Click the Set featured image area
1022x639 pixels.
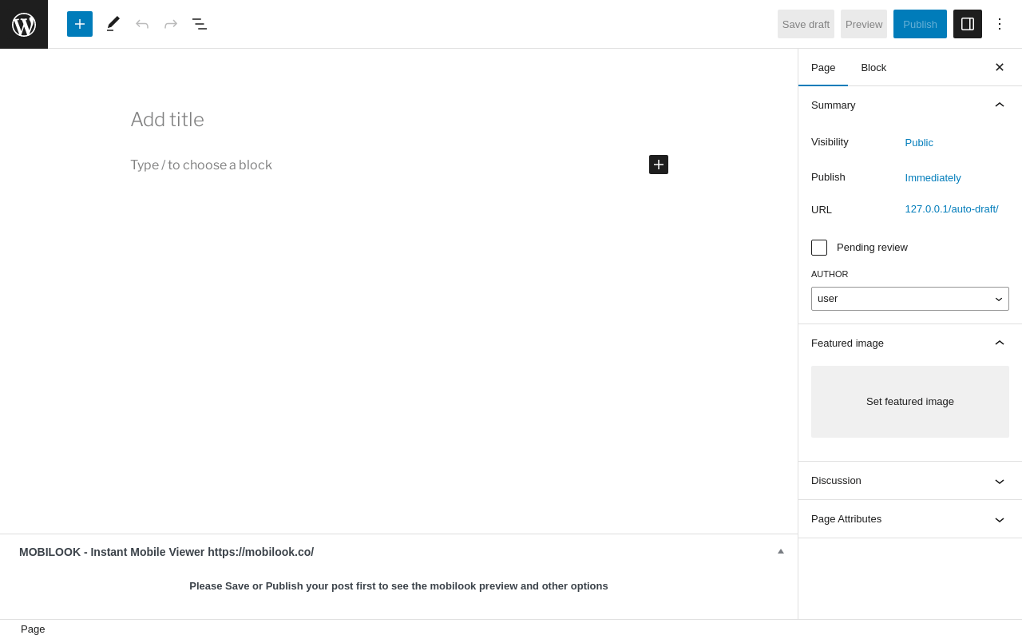[910, 402]
